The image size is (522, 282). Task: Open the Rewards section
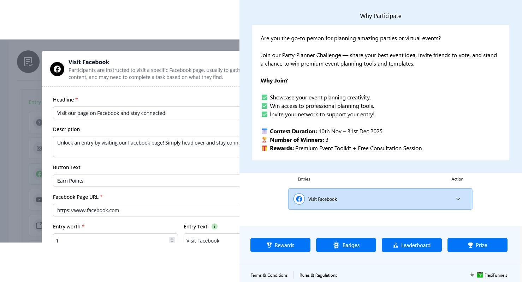coord(280,245)
